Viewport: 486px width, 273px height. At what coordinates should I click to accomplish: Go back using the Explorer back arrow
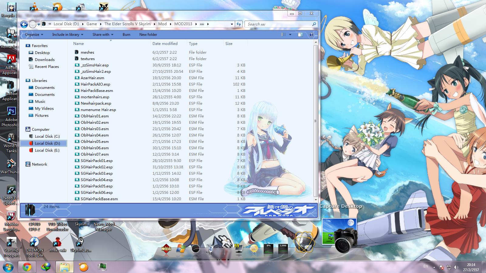click(x=24, y=24)
